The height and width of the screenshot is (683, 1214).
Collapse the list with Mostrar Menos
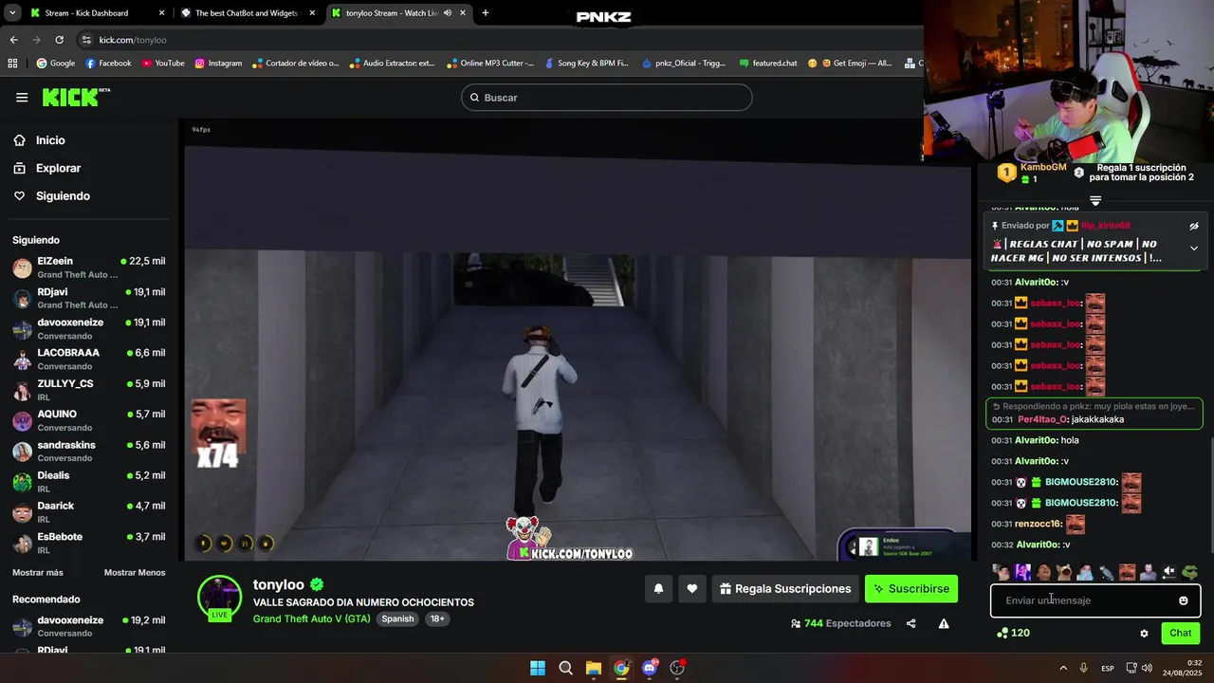[x=135, y=573]
